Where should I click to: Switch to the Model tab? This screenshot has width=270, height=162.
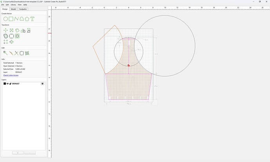point(13,9)
